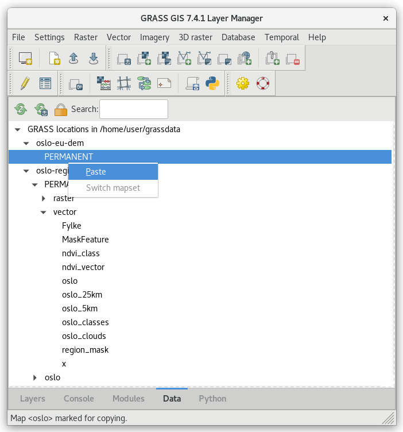Select the MaskFeature vector map
Image resolution: width=403 pixels, height=432 pixels.
coord(86,240)
